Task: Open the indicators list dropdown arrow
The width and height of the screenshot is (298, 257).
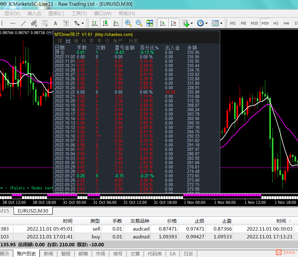Action: point(192,23)
